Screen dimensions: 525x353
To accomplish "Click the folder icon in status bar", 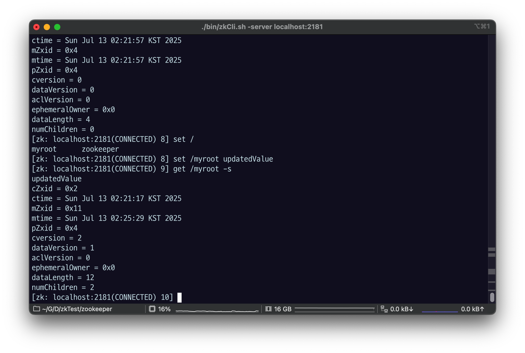I will [37, 309].
